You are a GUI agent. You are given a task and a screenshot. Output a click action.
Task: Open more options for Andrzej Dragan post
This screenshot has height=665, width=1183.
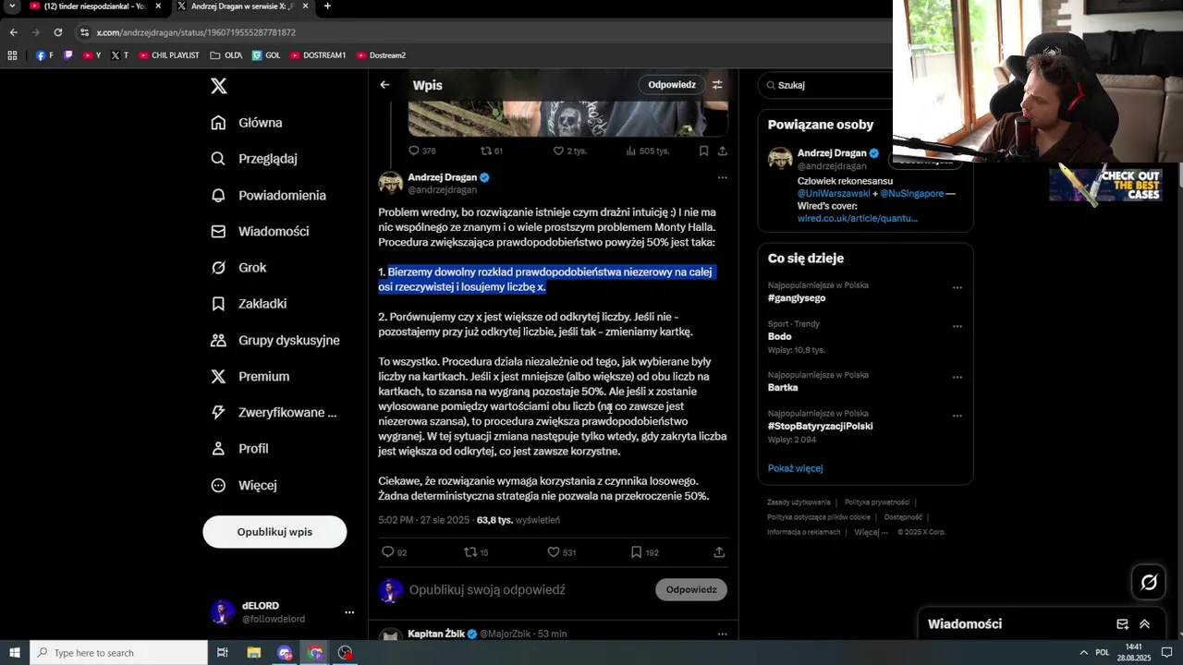[x=722, y=177]
